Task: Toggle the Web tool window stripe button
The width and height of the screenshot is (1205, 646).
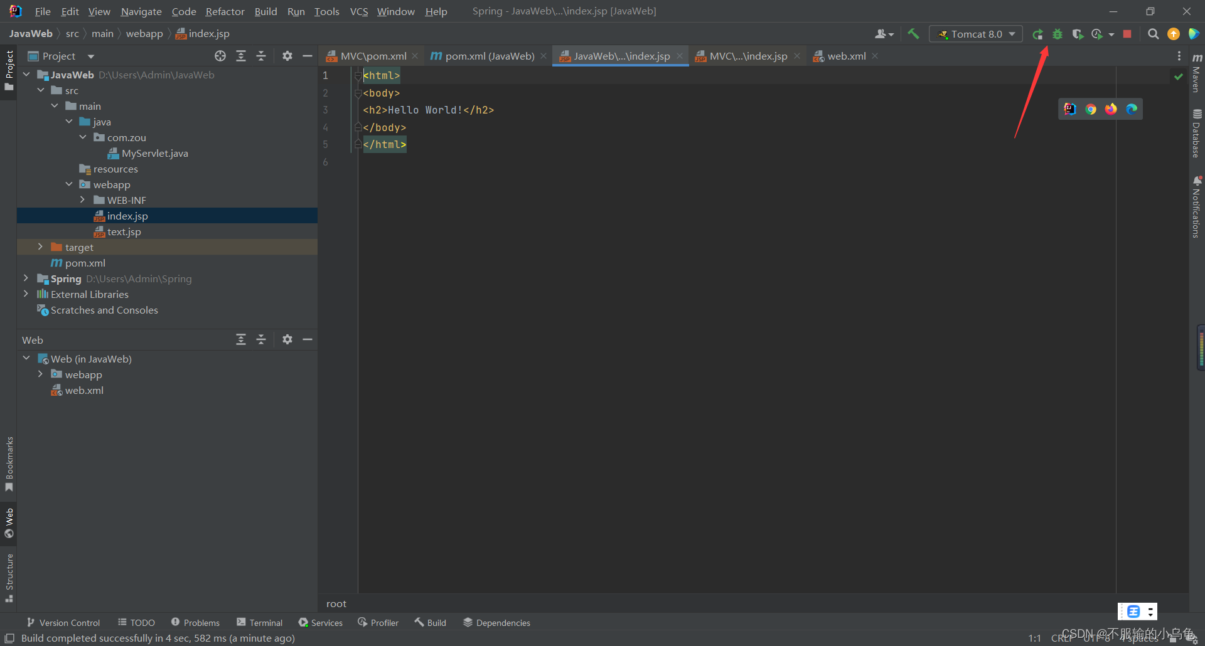Action: click(x=9, y=523)
